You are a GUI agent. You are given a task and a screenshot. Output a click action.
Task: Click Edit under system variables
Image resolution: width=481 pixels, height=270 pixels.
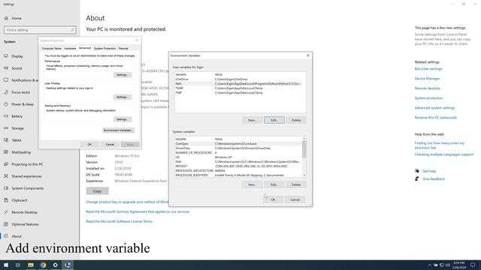[274, 184]
